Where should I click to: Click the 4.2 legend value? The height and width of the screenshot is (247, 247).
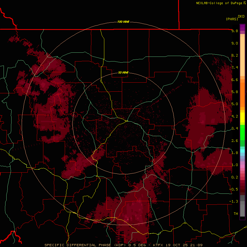point(235,116)
